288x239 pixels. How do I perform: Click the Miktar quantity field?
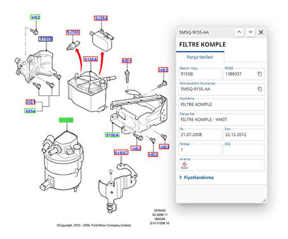tap(200, 149)
